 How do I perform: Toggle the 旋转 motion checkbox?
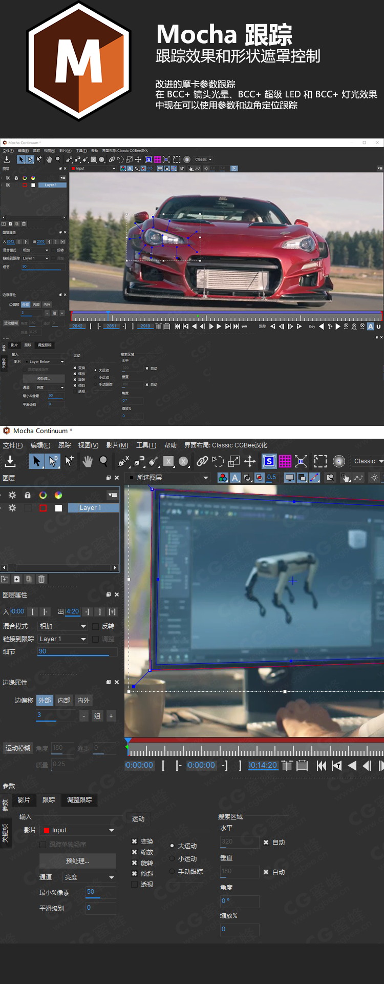(x=134, y=863)
